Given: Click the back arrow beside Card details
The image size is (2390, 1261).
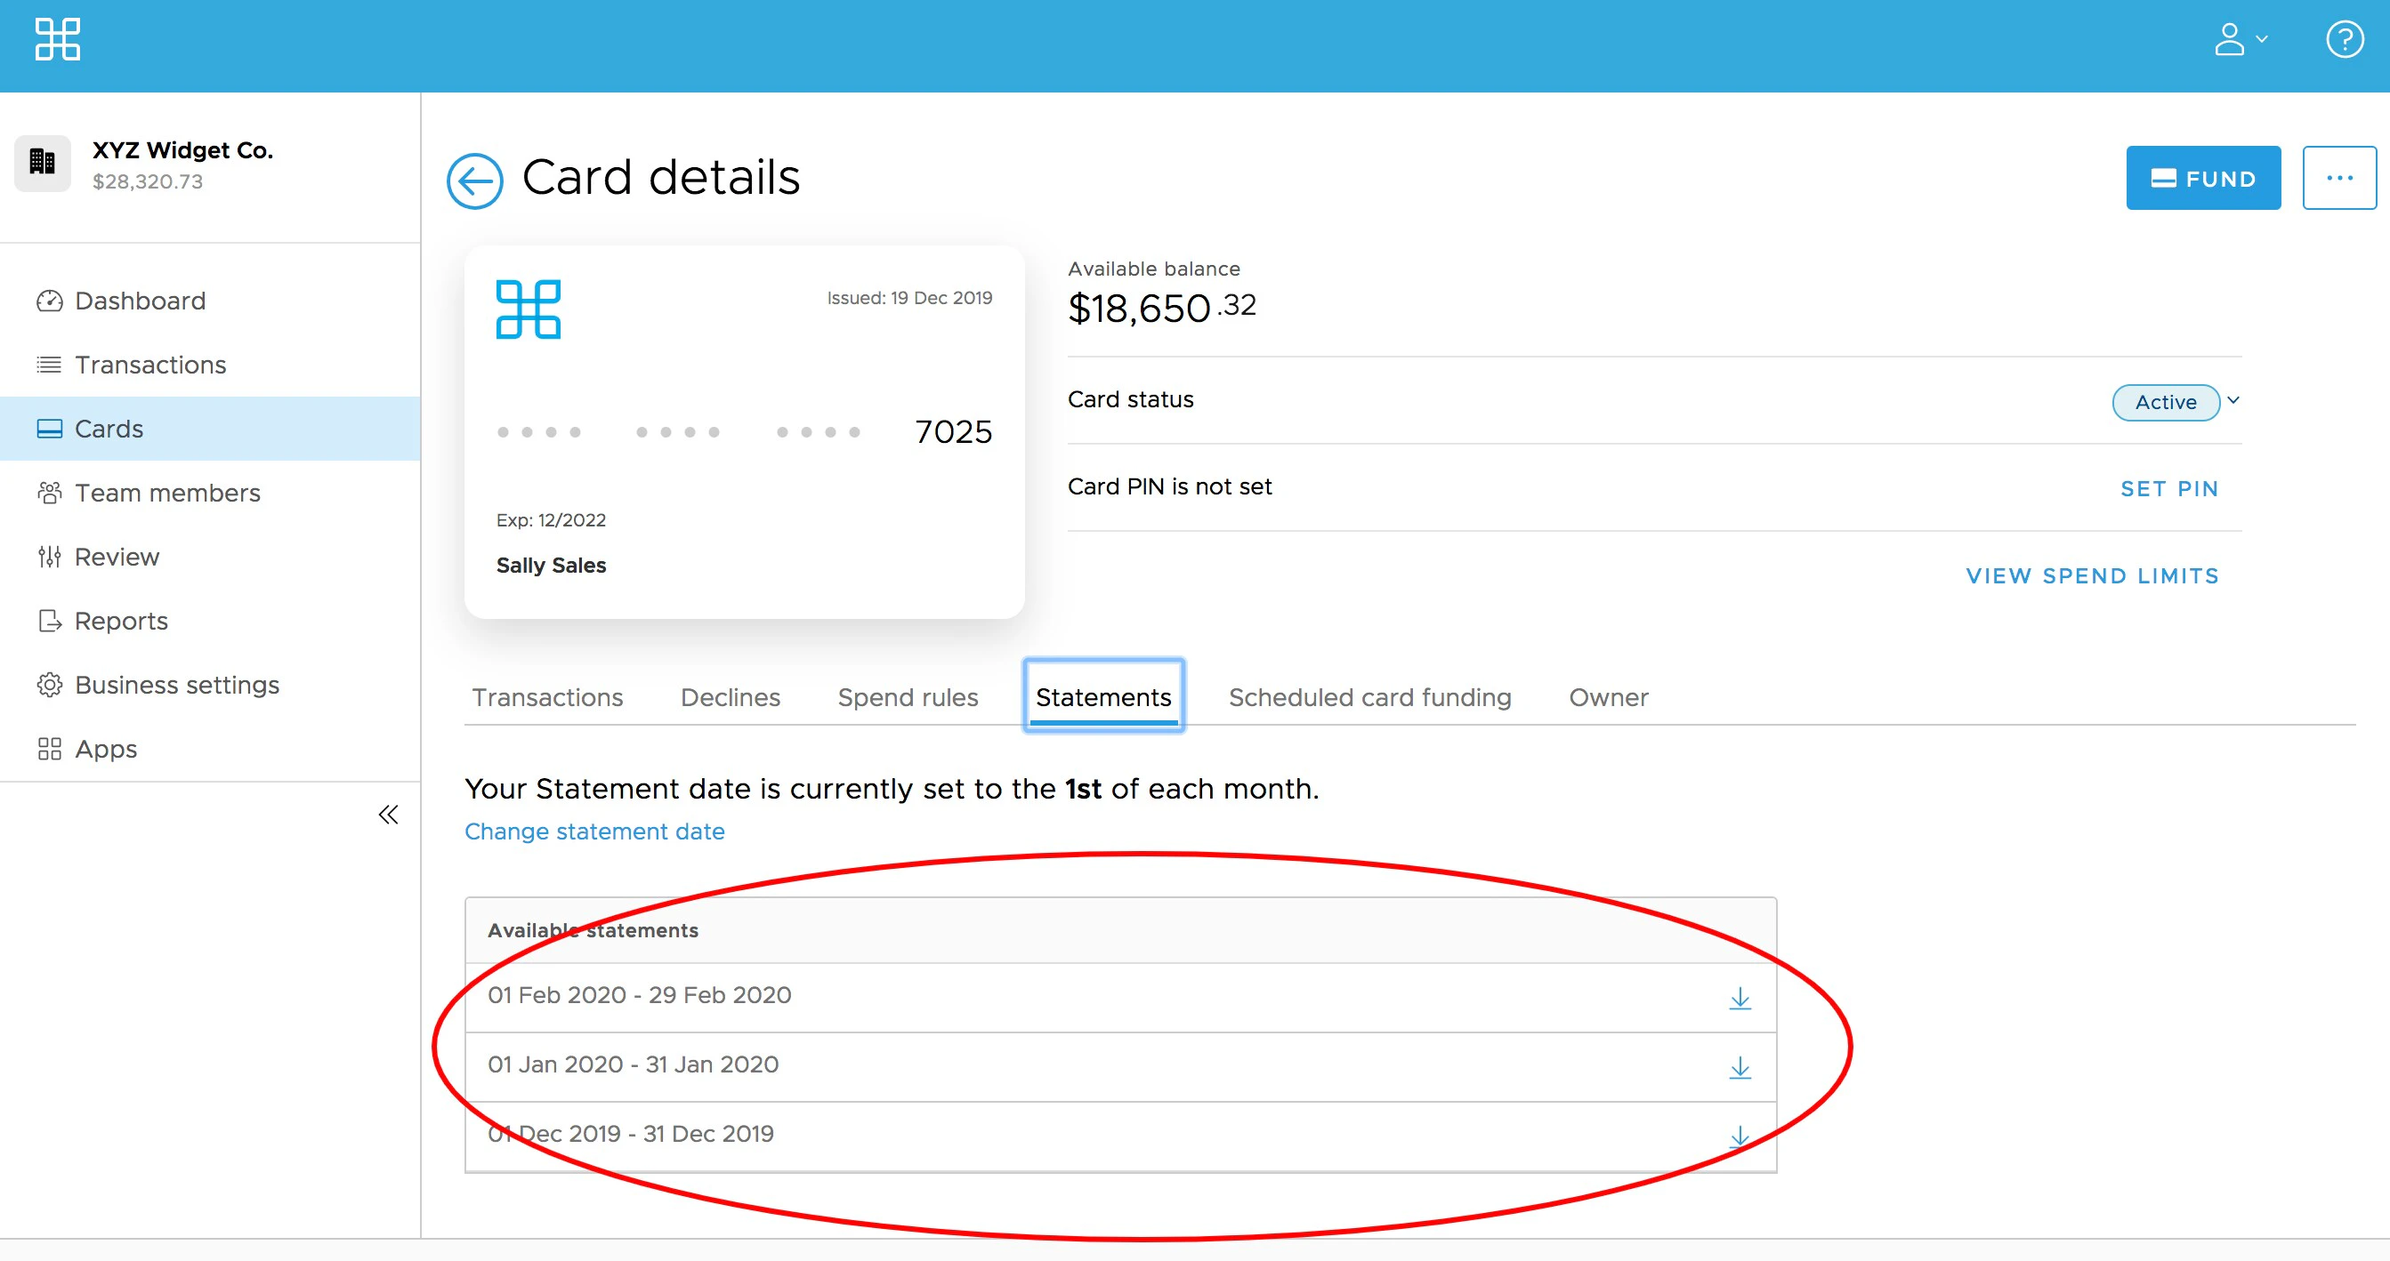Looking at the screenshot, I should click(475, 181).
